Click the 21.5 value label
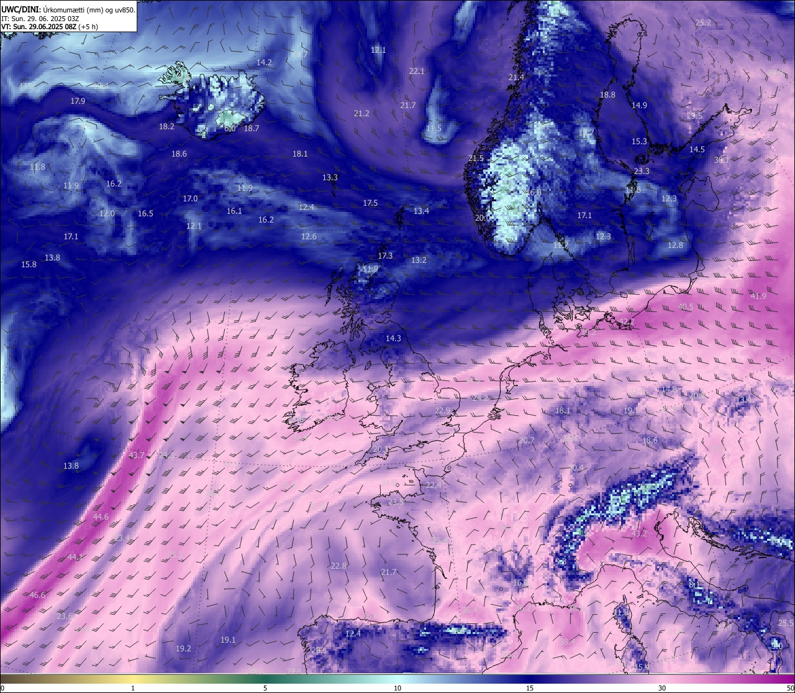 (x=476, y=158)
